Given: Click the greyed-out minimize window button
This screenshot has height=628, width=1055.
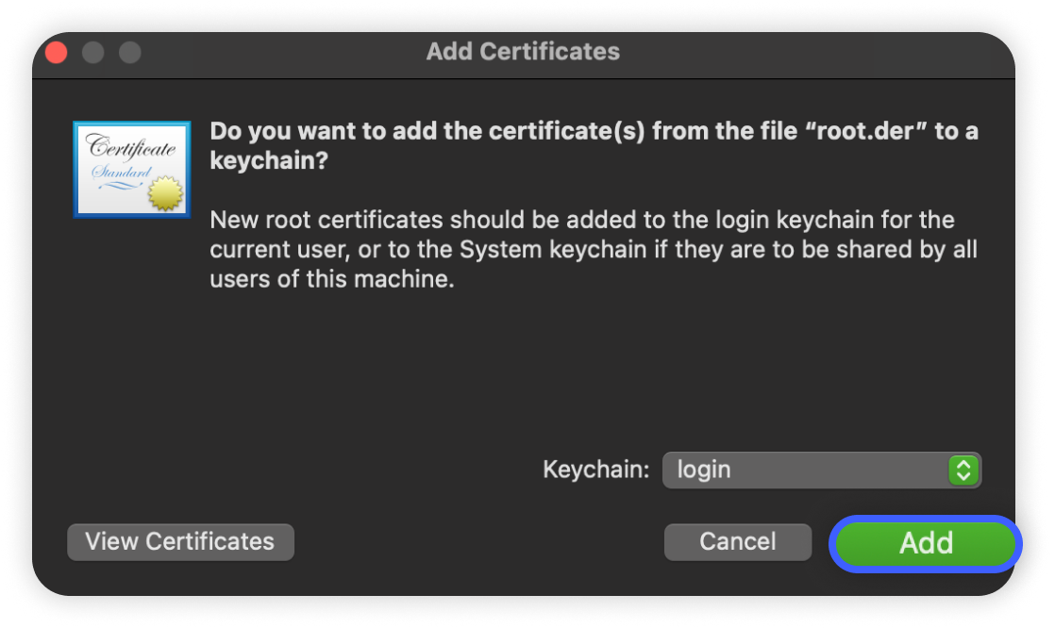Looking at the screenshot, I should tap(92, 52).
